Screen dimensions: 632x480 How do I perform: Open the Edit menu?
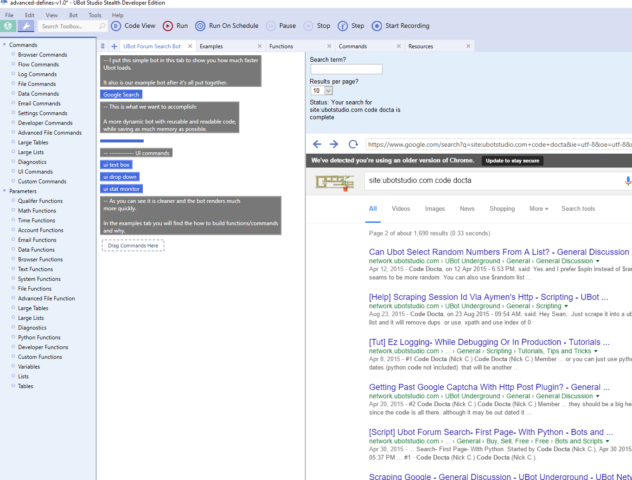(x=30, y=15)
